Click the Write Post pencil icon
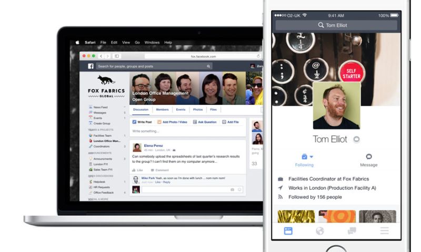 (134, 122)
